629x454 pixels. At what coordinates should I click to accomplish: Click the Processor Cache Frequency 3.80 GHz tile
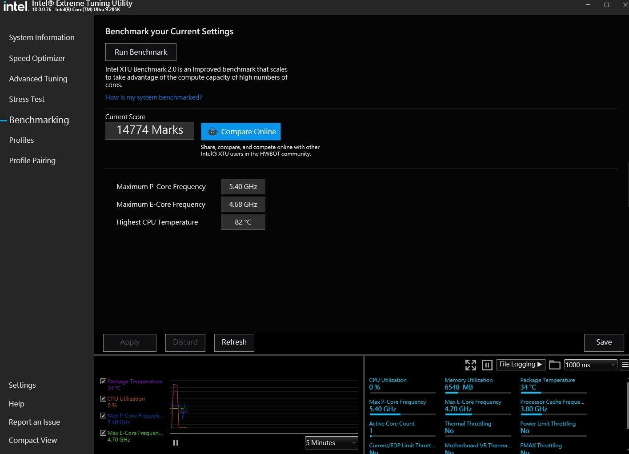pos(553,407)
